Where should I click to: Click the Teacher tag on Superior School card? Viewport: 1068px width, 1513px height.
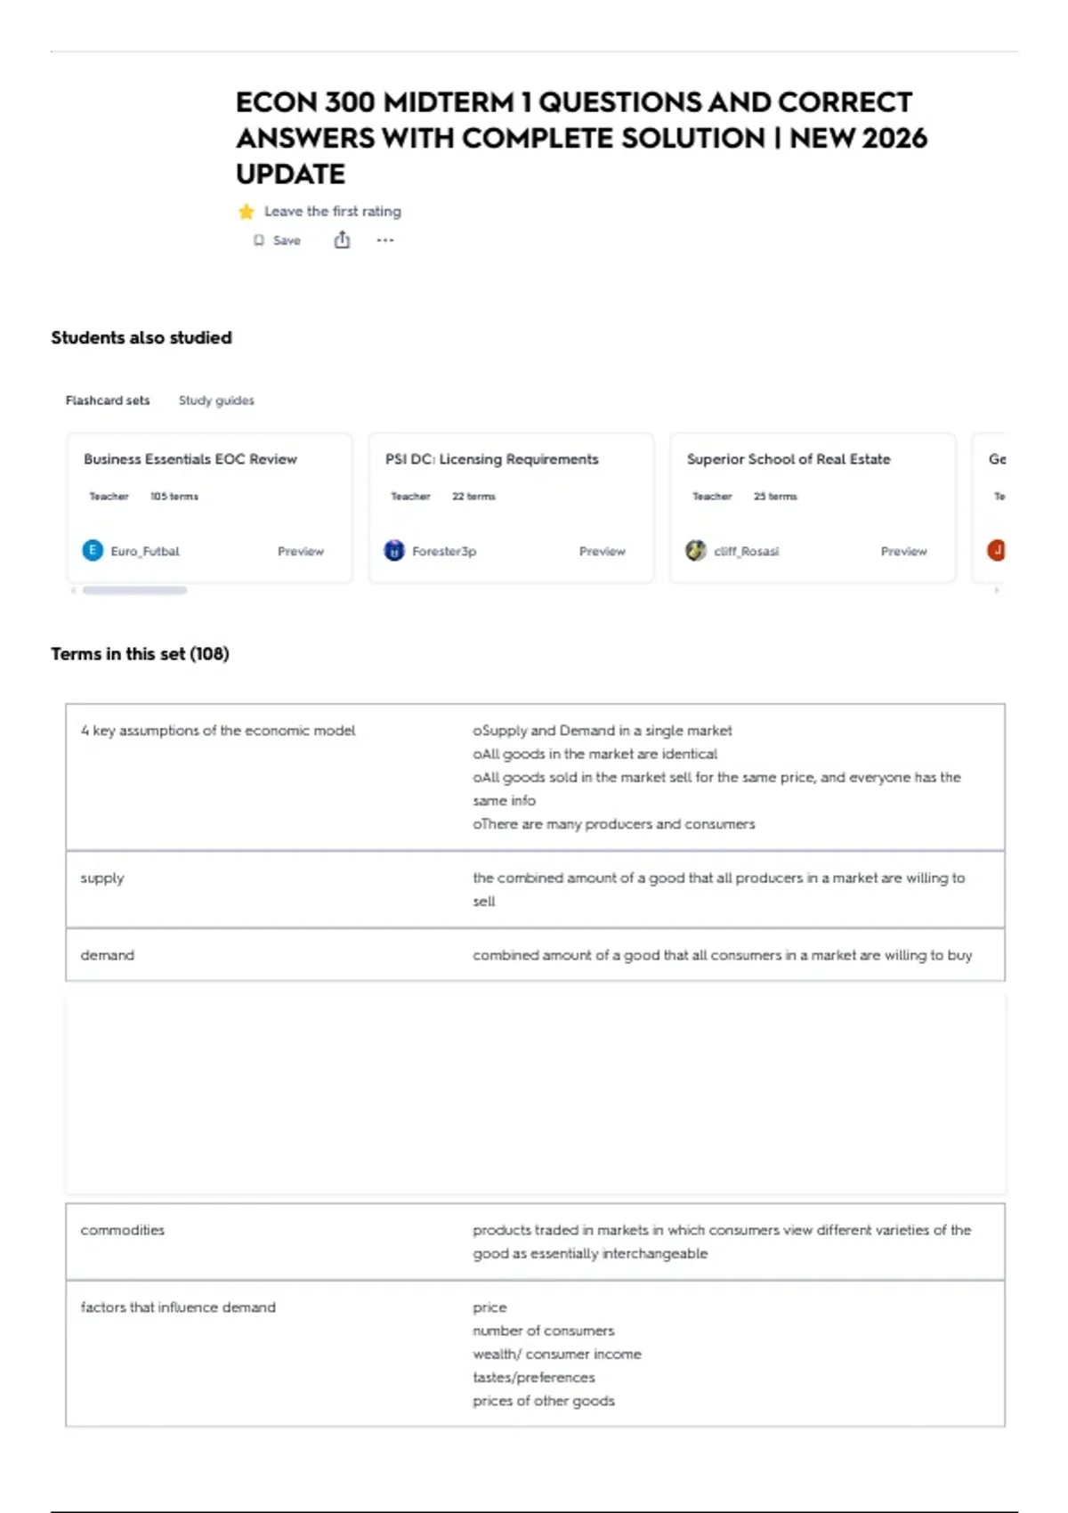(x=712, y=497)
